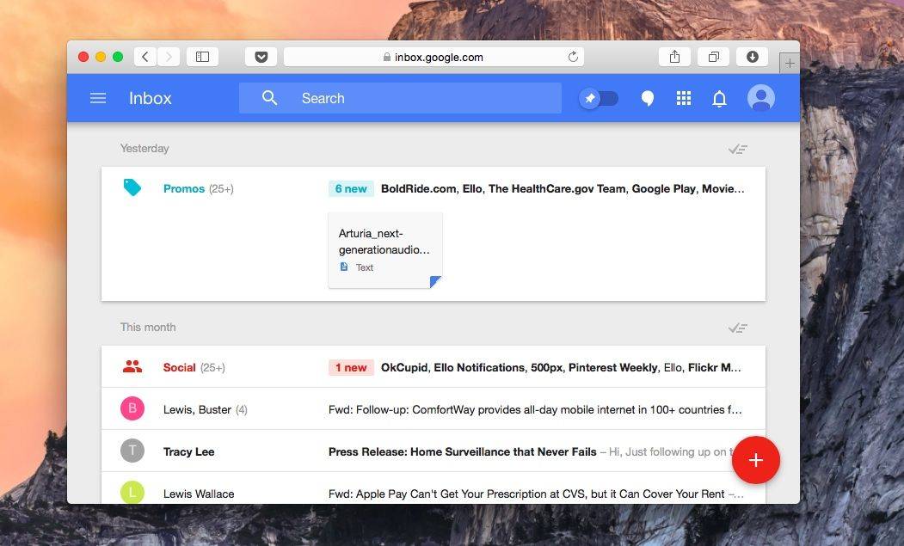Sweep all Yesterday emails as done

tap(737, 149)
